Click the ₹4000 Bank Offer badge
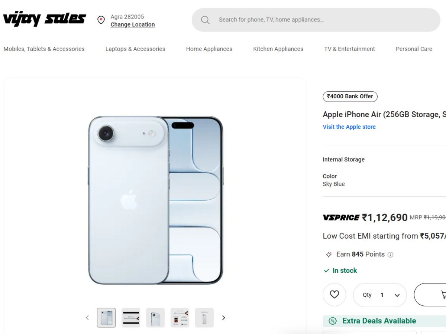 (350, 96)
